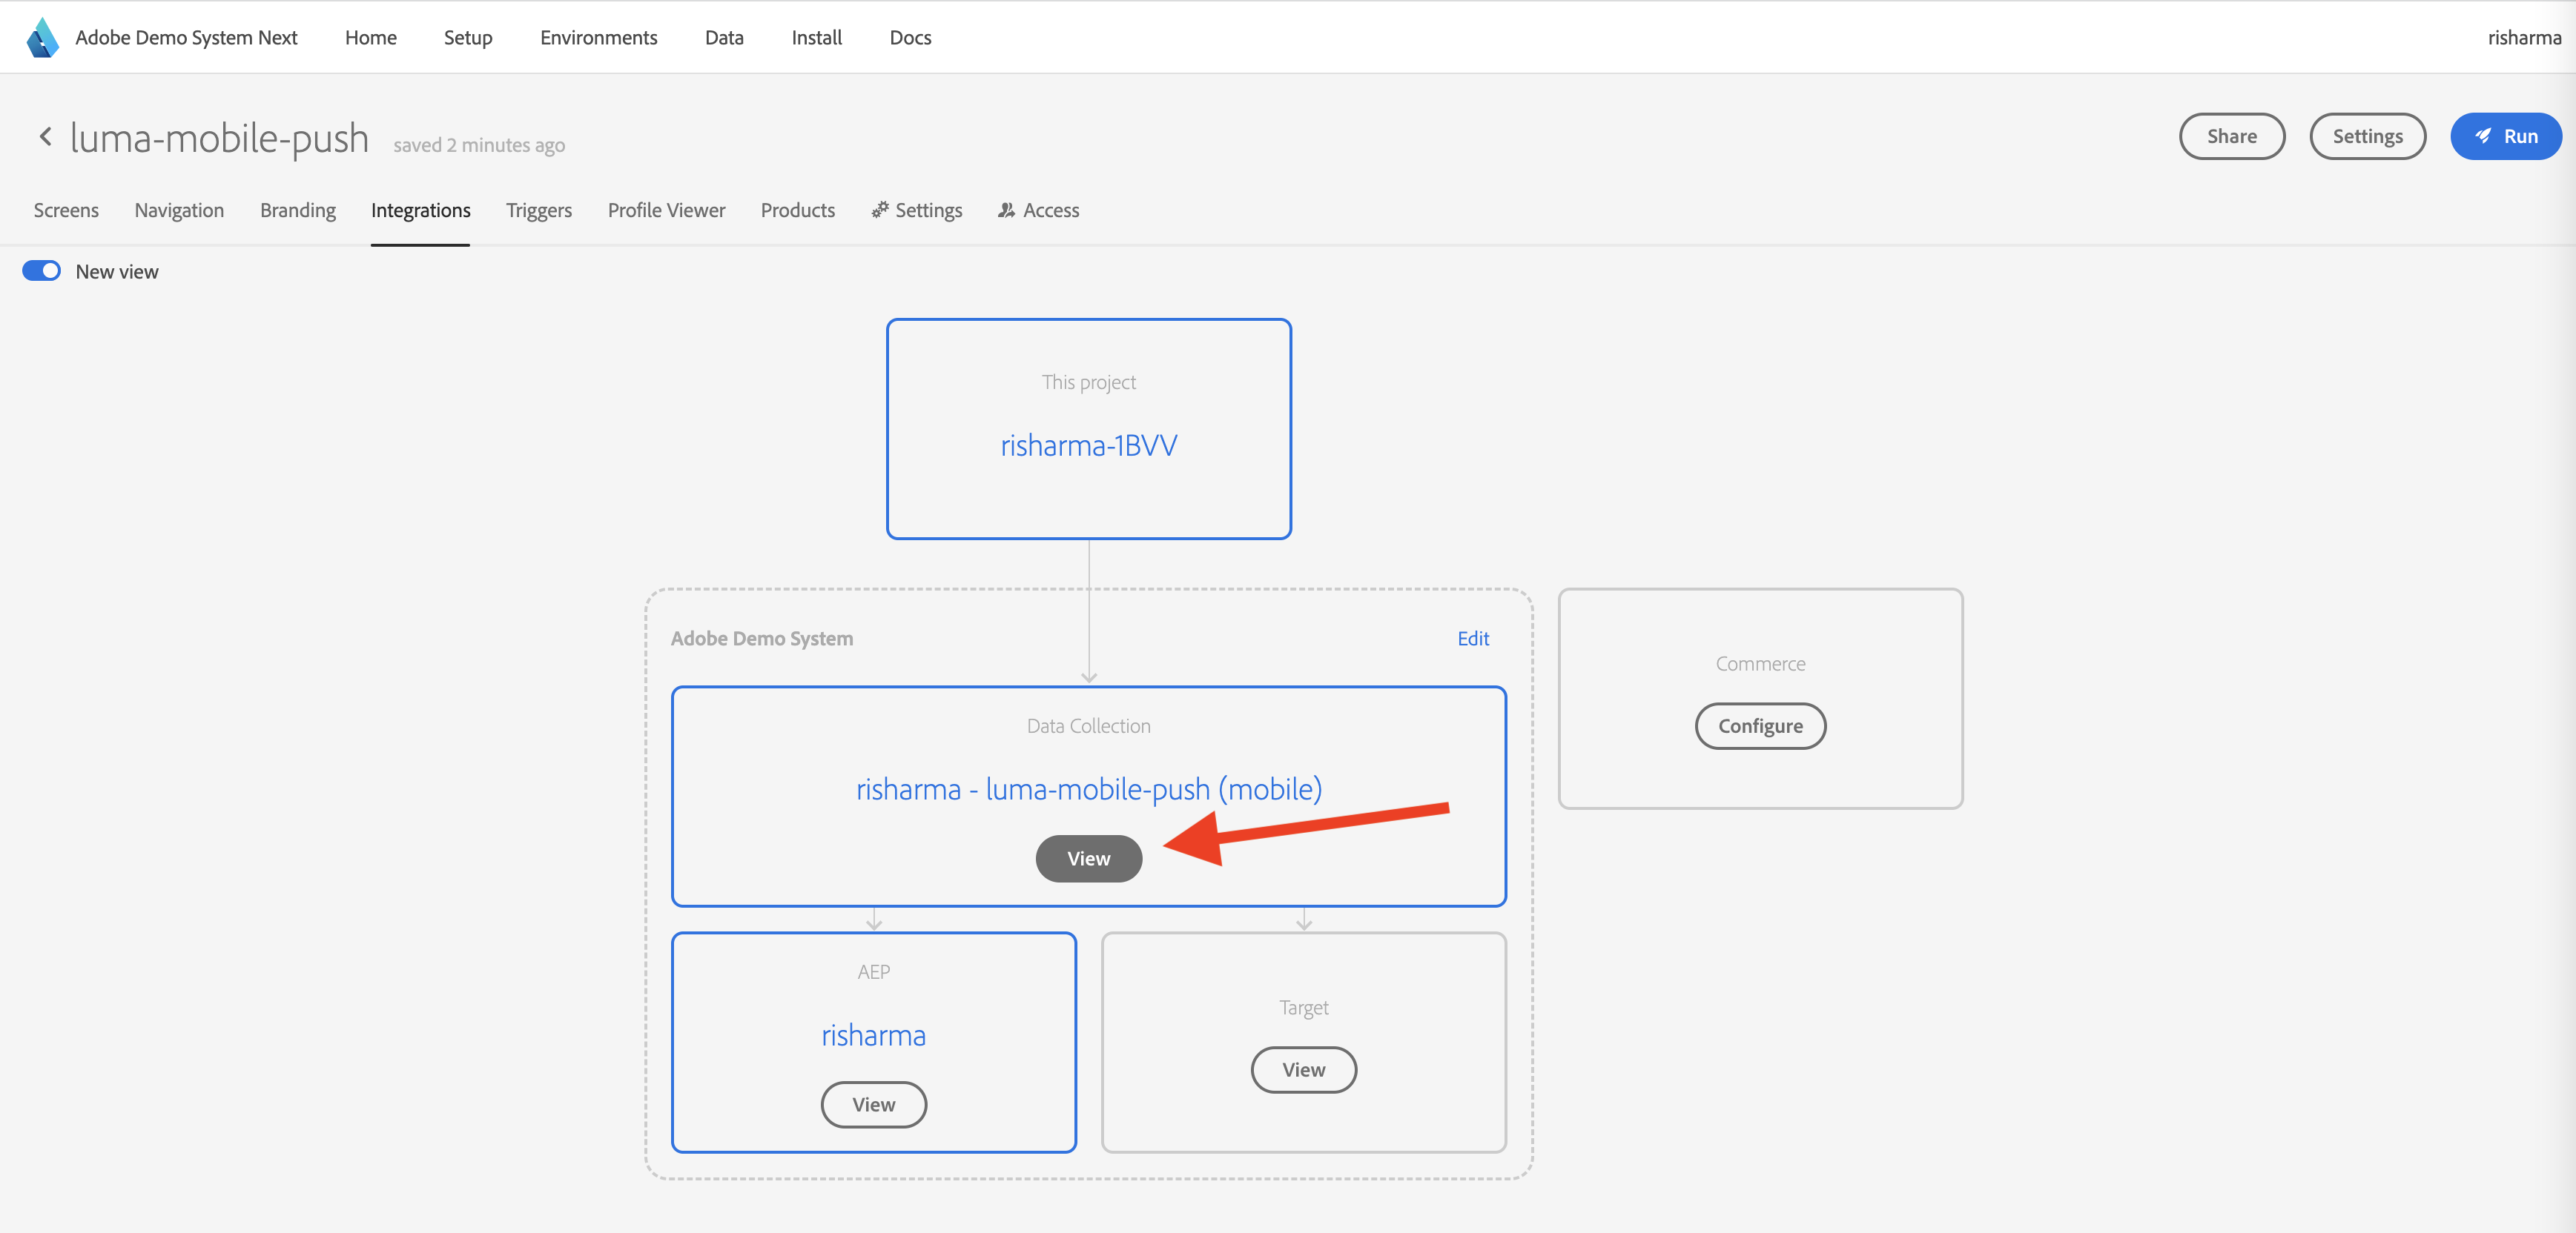This screenshot has height=1233, width=2576.
Task: Click the Adobe Demo System Next logo
Action: (42, 38)
